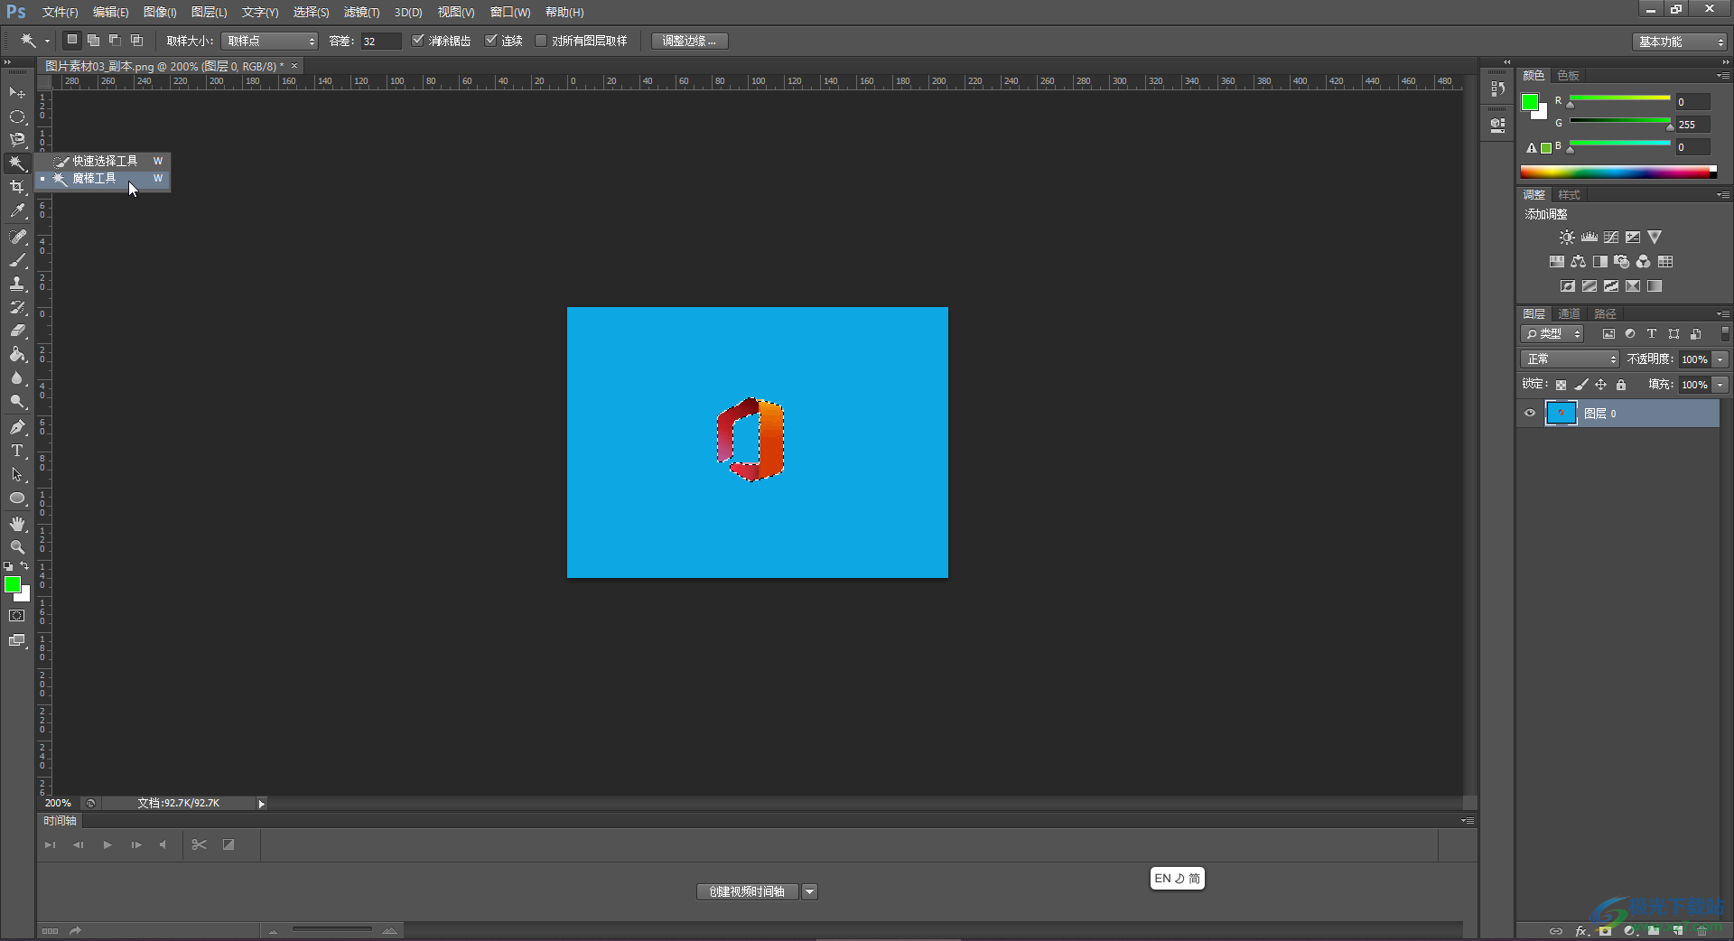Select the Clone Stamp tool
The image size is (1734, 941).
coord(17,284)
